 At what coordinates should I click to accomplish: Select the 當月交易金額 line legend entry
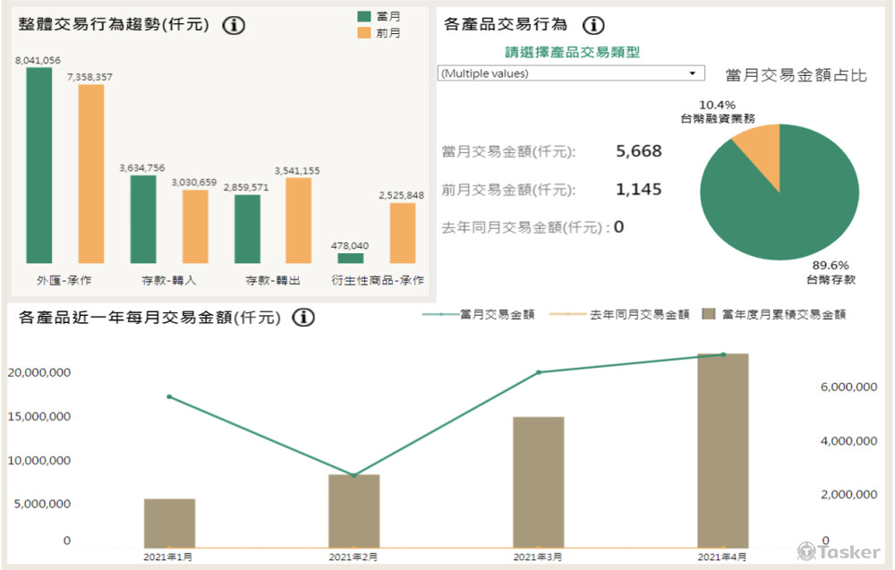tap(478, 314)
